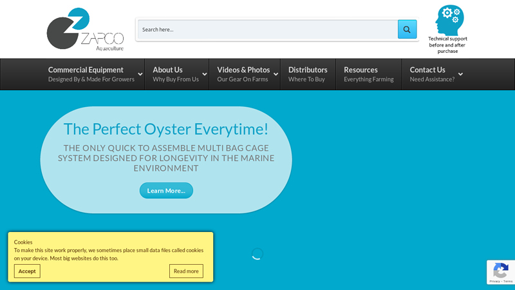
Task: Click the technical support head-with-gears icon
Action: point(449,19)
